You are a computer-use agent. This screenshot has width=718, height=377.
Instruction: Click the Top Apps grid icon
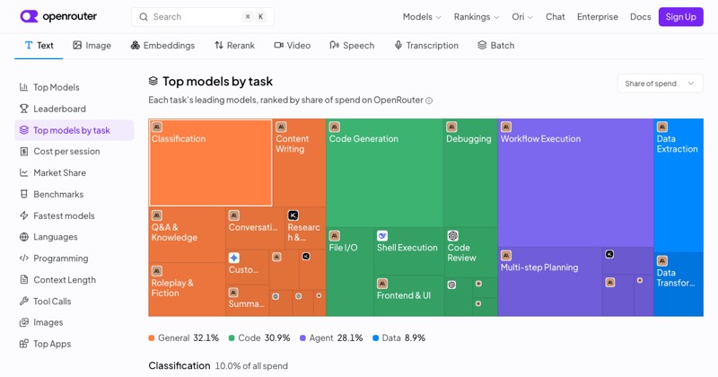point(24,344)
